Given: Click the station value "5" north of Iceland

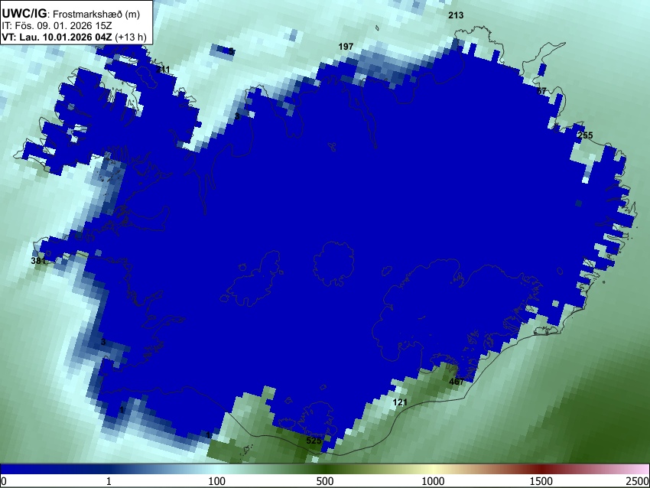Looking at the screenshot, I should [231, 51].
